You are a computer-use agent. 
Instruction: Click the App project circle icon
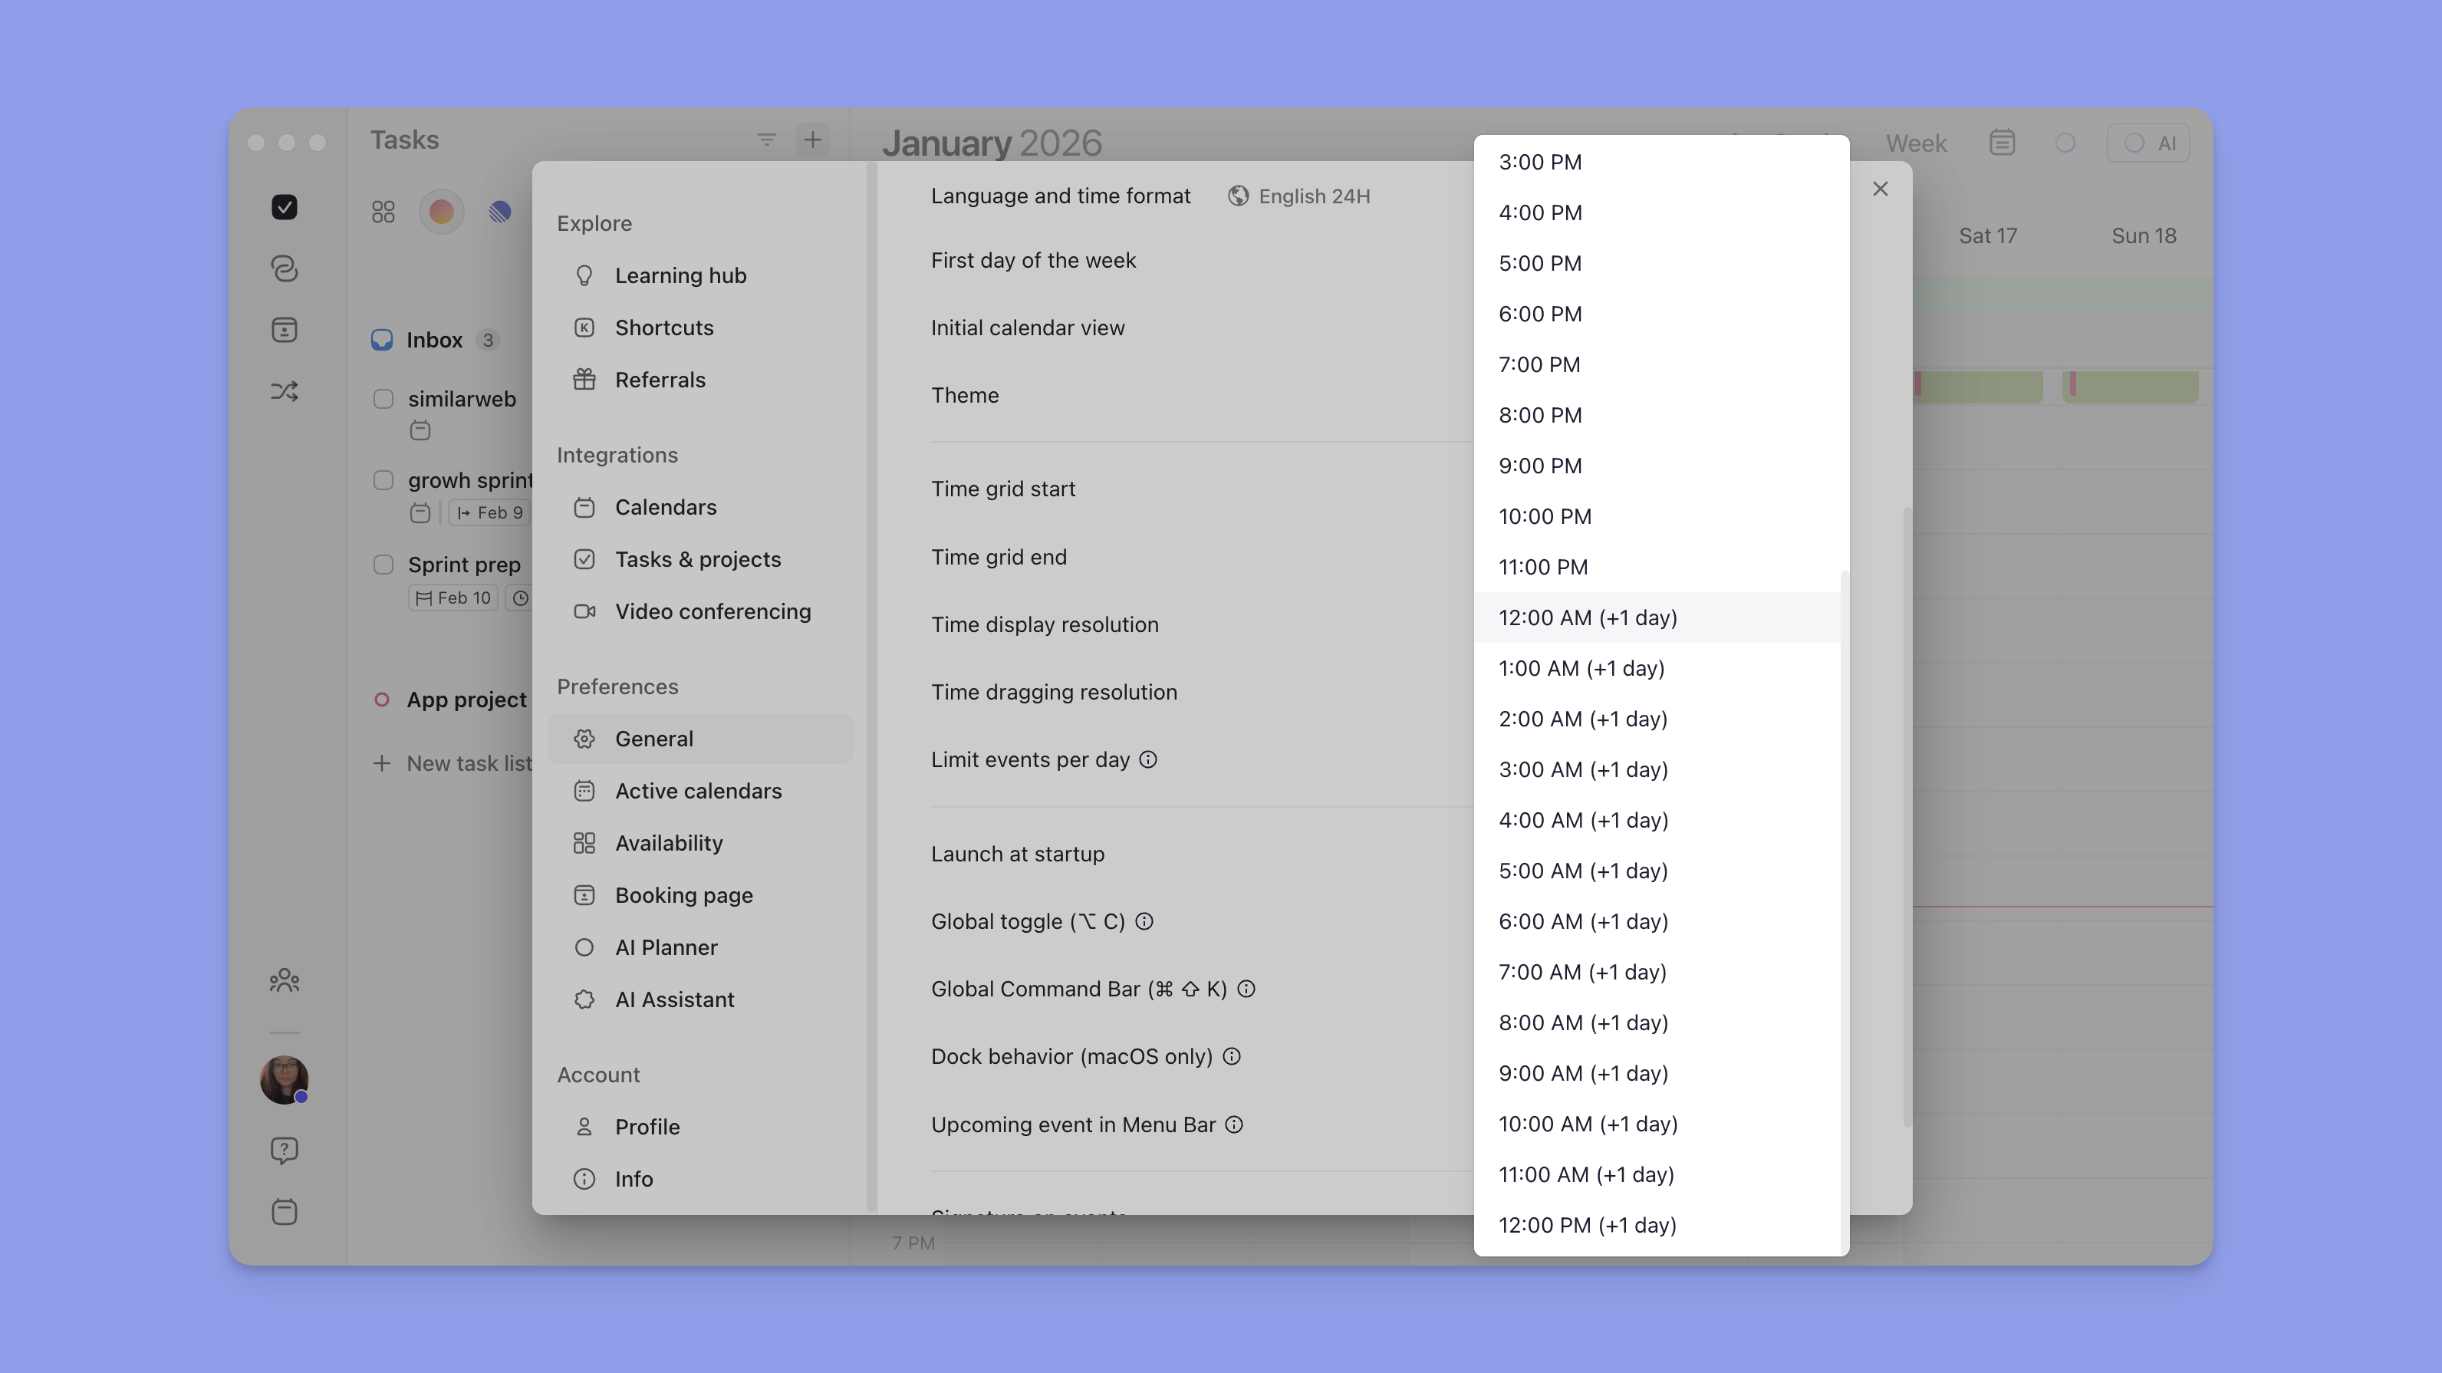point(382,700)
